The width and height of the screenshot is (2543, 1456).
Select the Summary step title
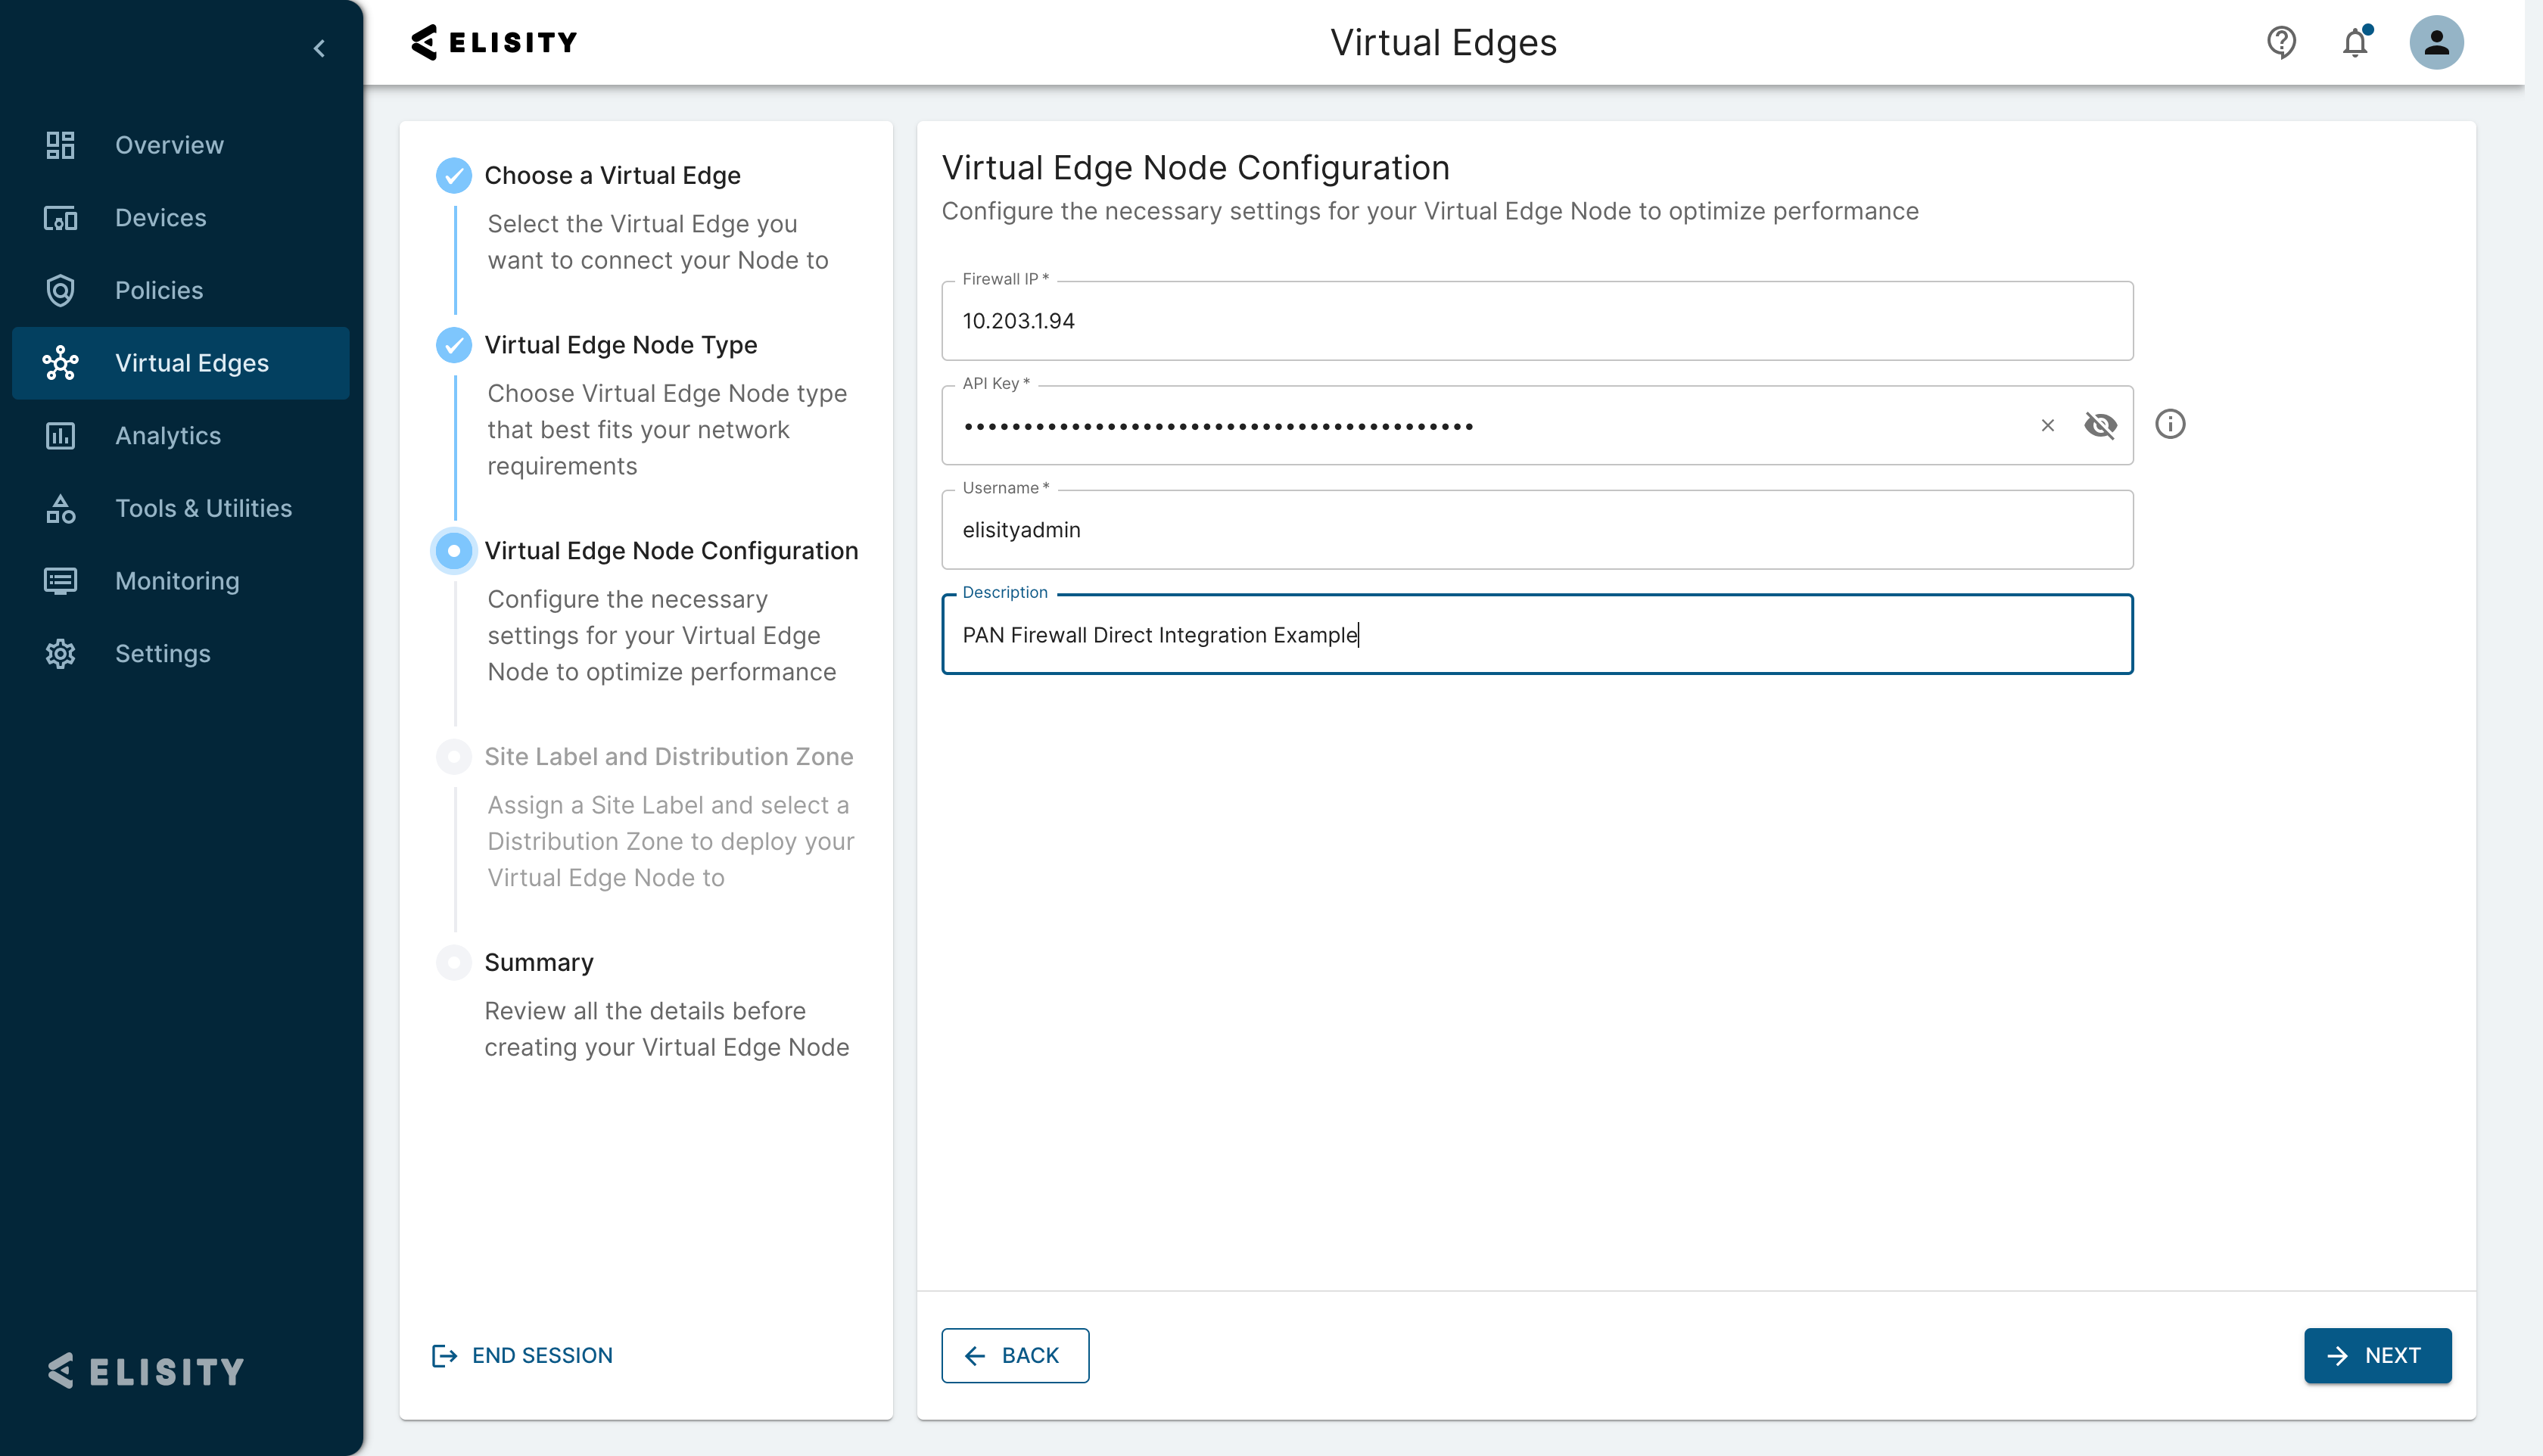coord(539,963)
